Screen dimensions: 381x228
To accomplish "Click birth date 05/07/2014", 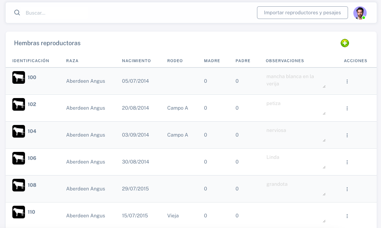I will tap(135, 81).
